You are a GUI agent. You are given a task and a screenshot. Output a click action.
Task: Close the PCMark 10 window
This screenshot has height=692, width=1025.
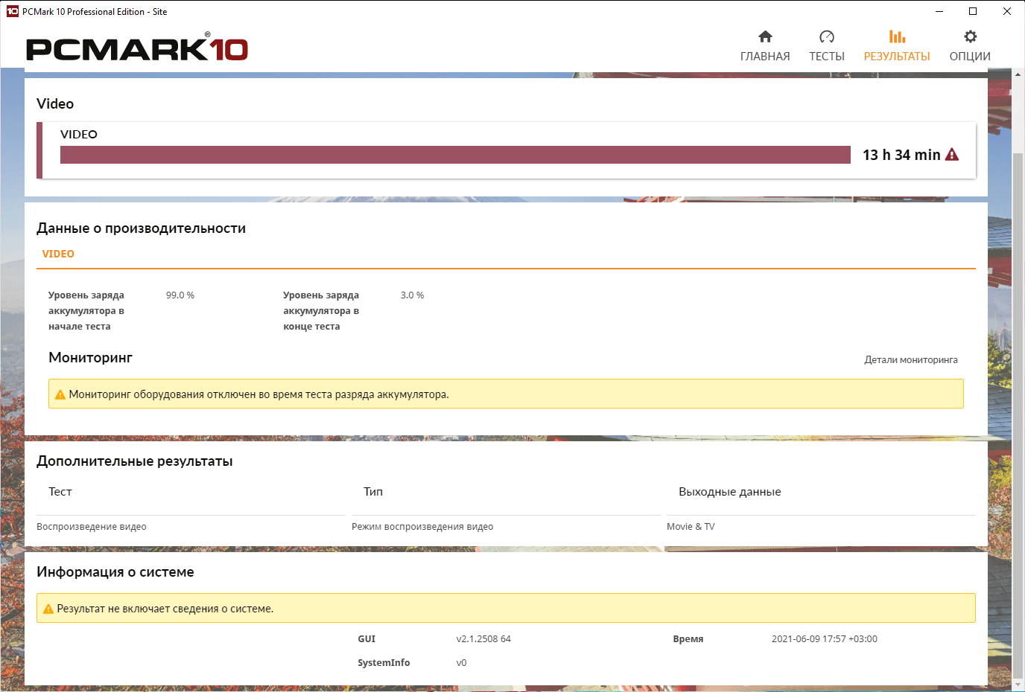1007,11
